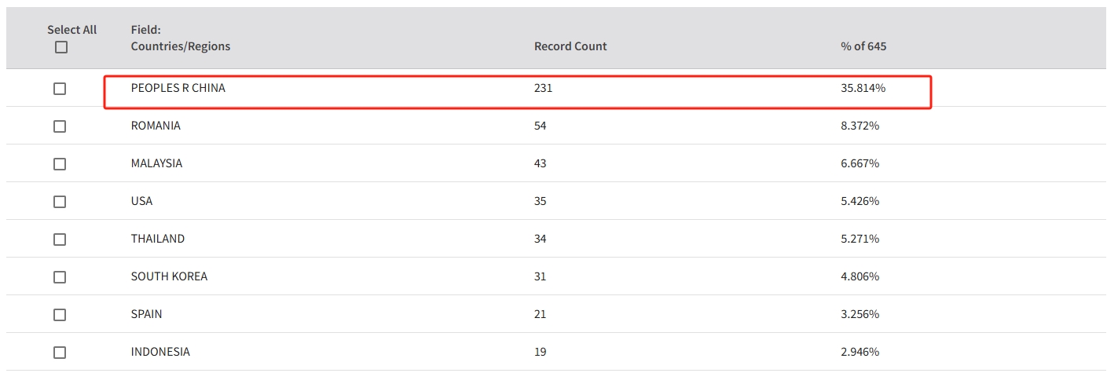Screen dimensions: 1107x373
Task: Click the ROMANIA country name
Action: [x=156, y=126]
